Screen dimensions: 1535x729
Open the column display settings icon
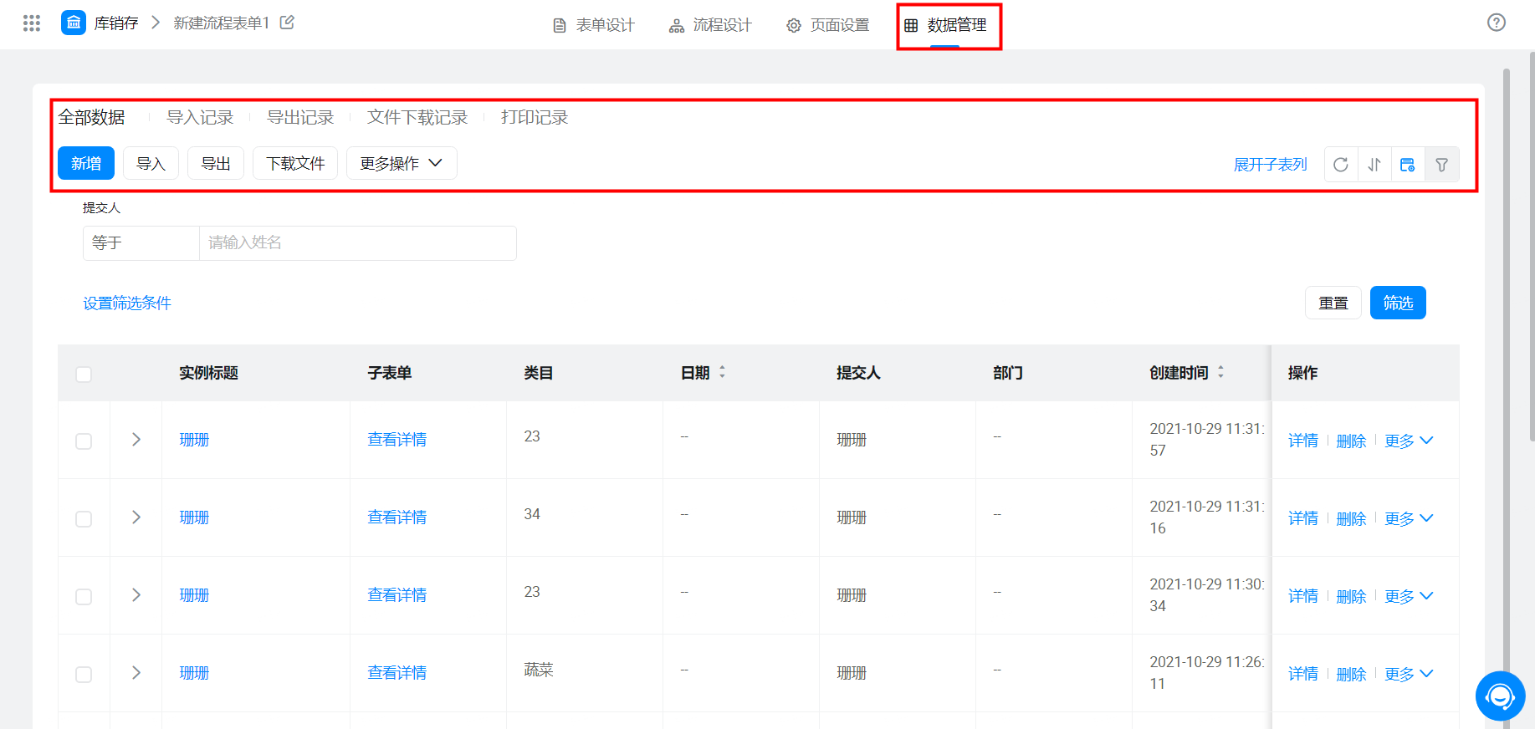click(1407, 165)
